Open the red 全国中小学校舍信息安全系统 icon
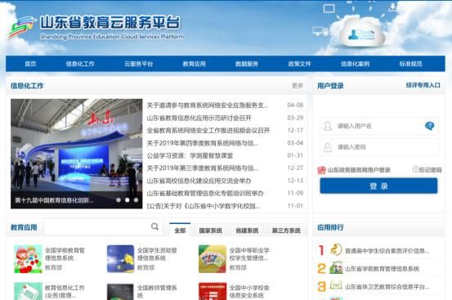452x300 pixels. point(213,291)
